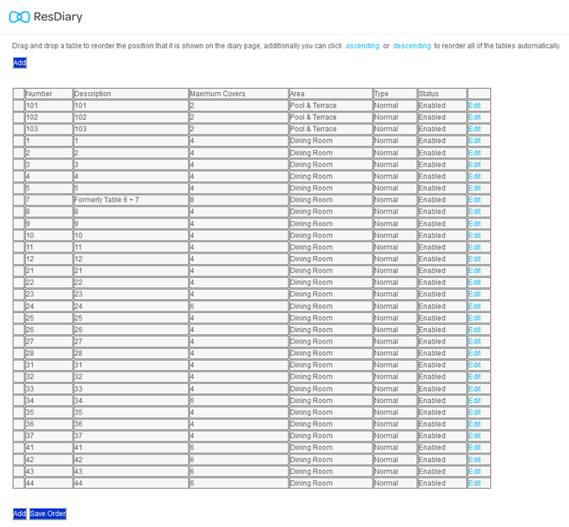The width and height of the screenshot is (569, 527).
Task: Save the table order
Action: pos(48,514)
